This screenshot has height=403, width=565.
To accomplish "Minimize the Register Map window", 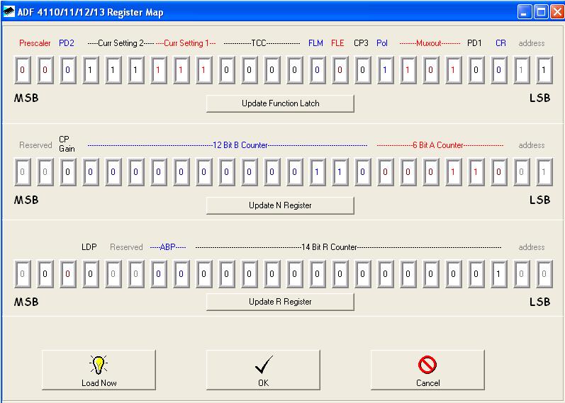I will coord(525,12).
